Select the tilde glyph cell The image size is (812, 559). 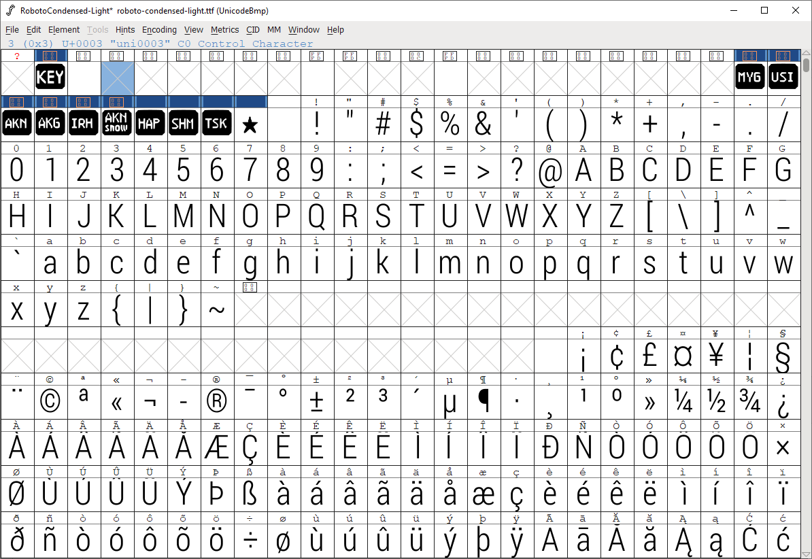click(x=217, y=309)
